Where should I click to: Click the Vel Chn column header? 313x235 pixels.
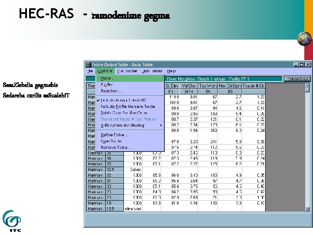[x=189, y=86]
